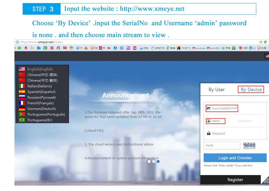The width and height of the screenshot is (269, 191).
Task: Choose Russian(Русский) language option
Action: (x=42, y=97)
